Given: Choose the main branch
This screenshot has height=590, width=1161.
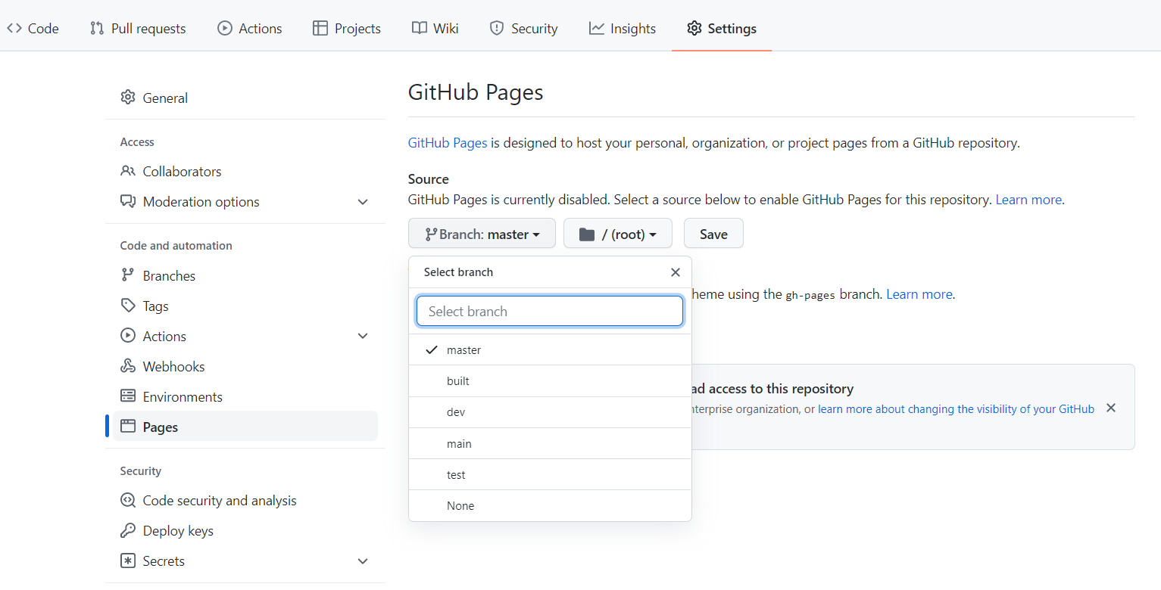Looking at the screenshot, I should [x=550, y=443].
